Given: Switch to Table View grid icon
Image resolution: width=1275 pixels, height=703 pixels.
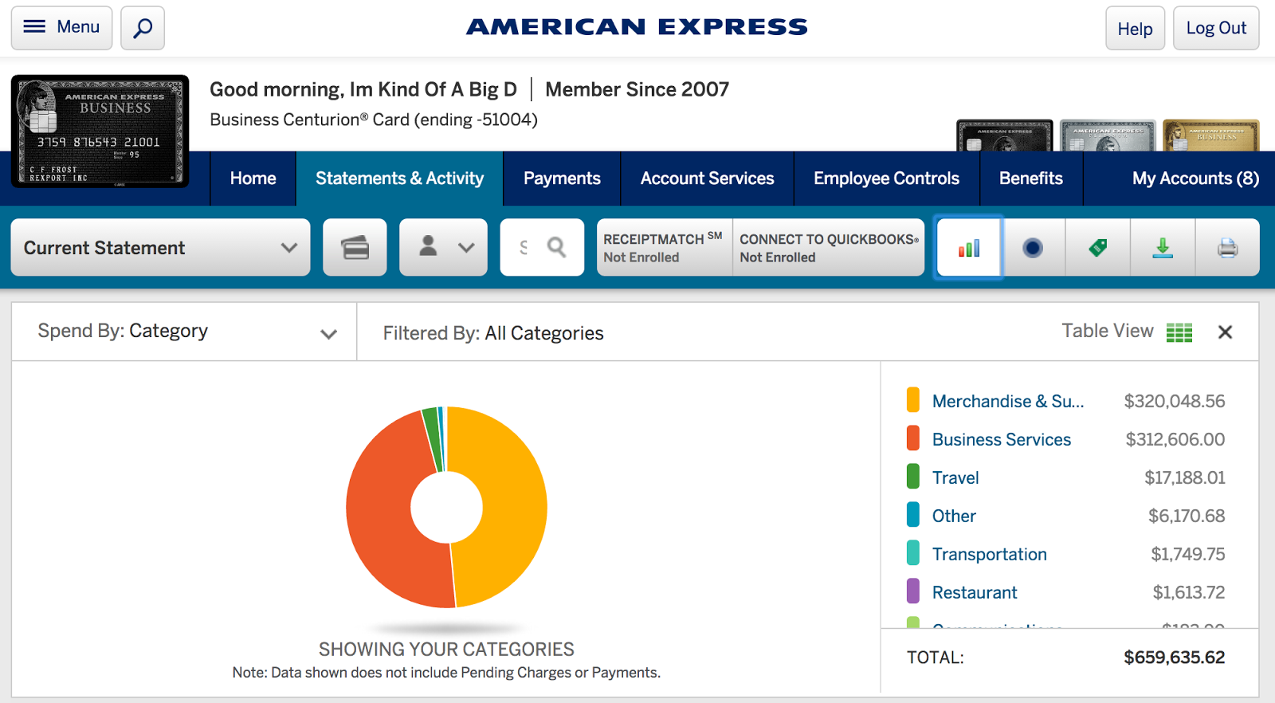Looking at the screenshot, I should click(x=1179, y=332).
